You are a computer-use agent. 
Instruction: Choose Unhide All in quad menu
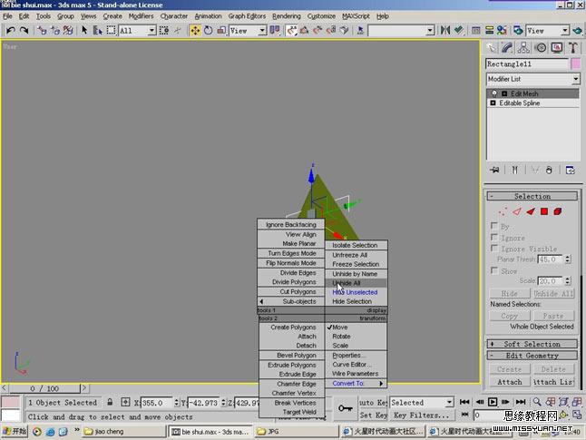click(356, 283)
